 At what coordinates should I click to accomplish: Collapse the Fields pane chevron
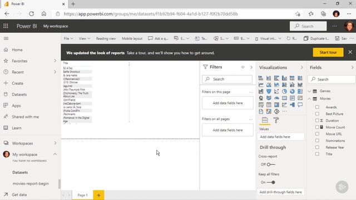click(352, 67)
